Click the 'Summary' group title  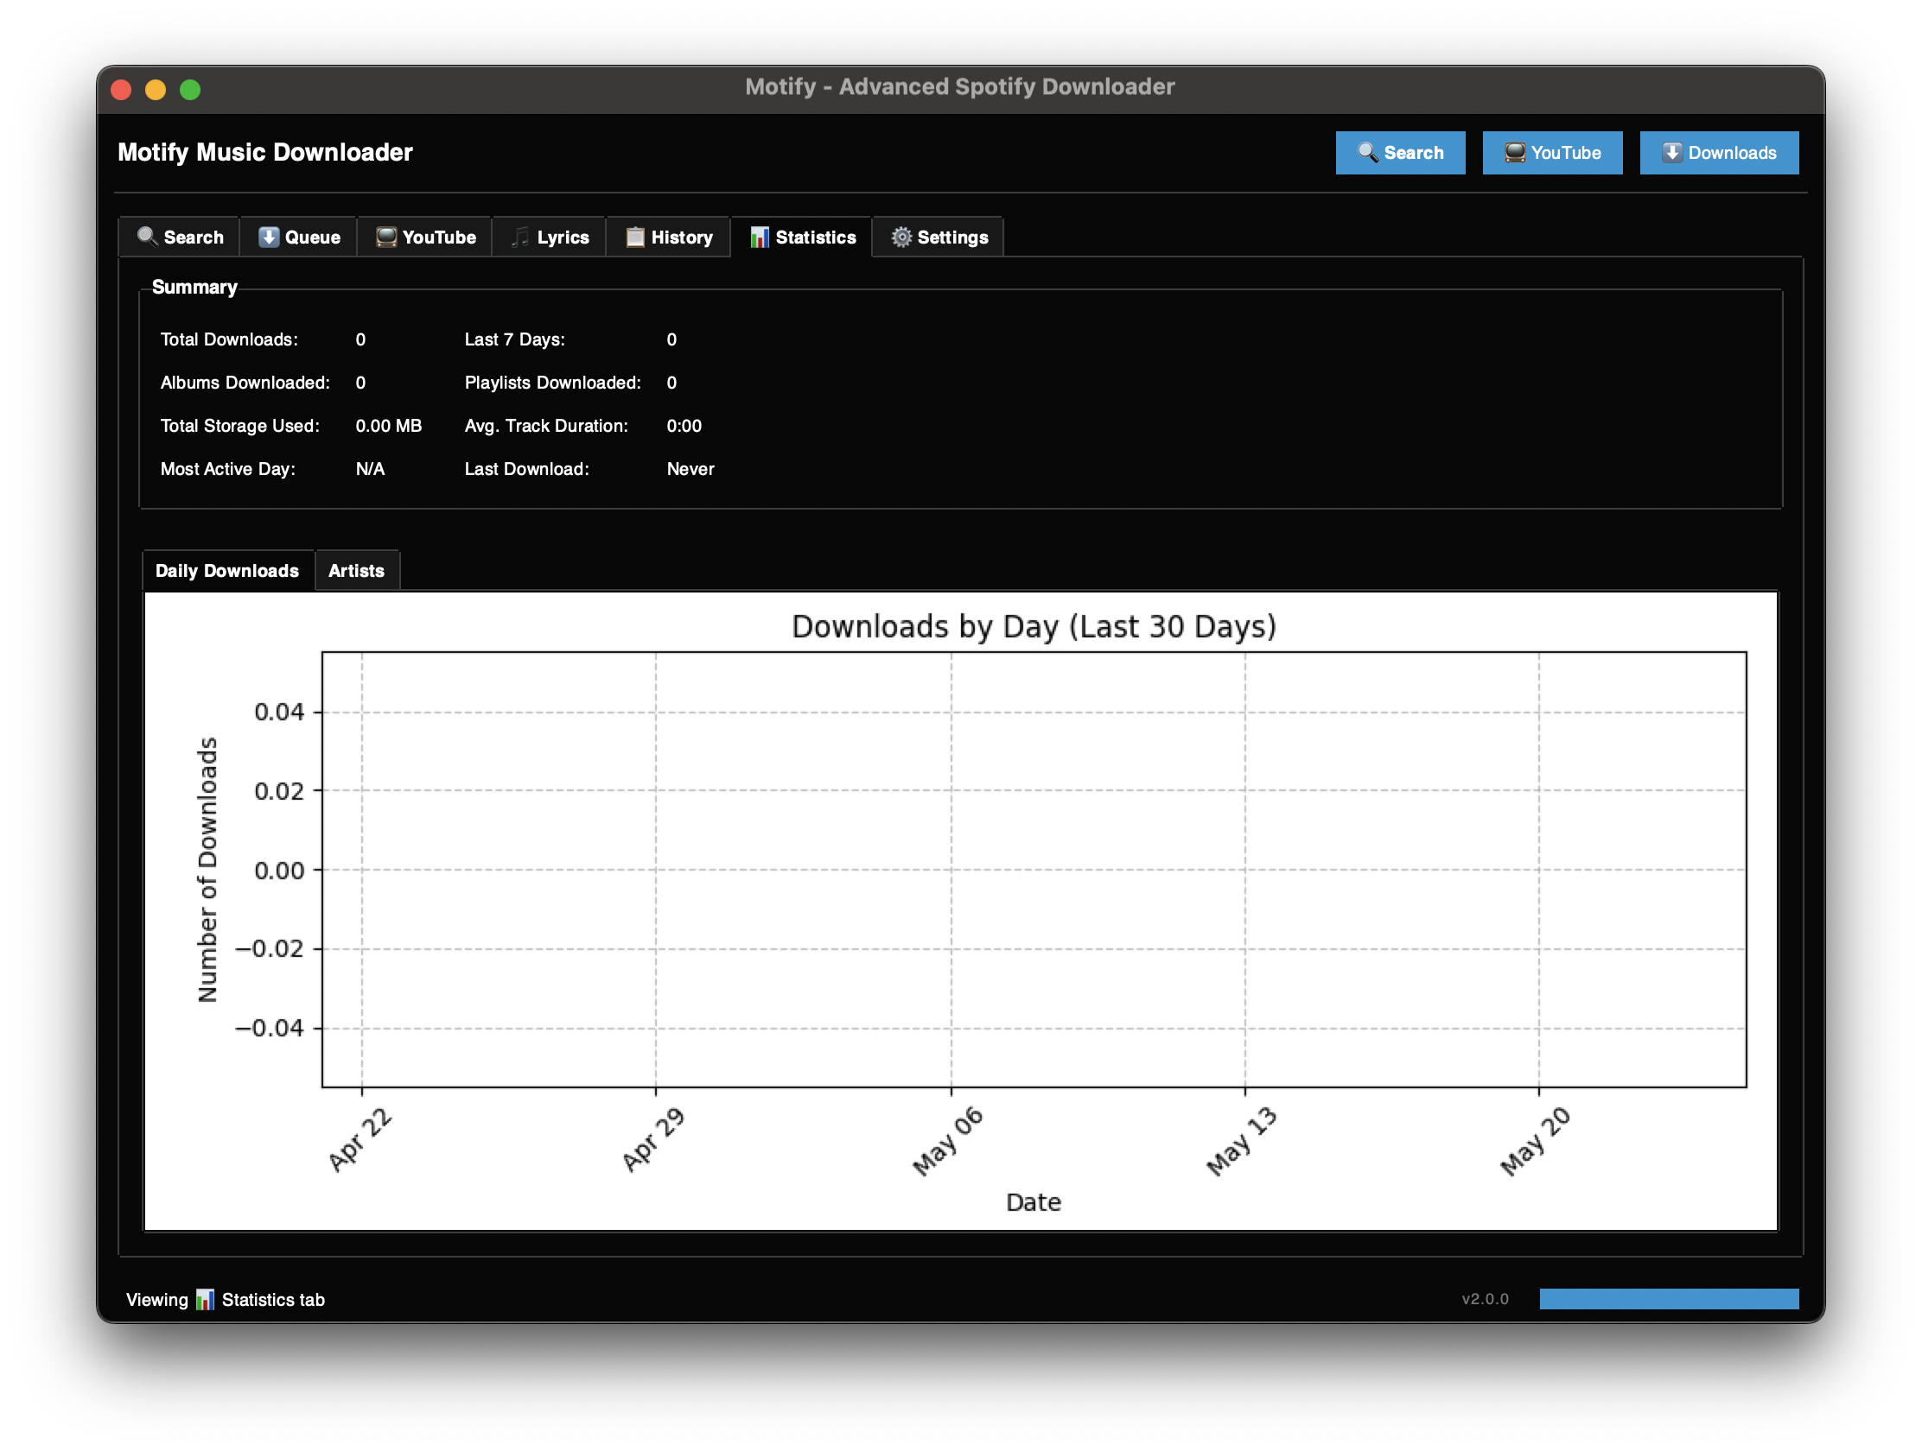point(194,288)
